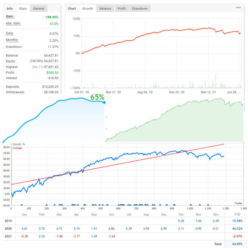Click the $4,427.81 balance value
Viewport: 248px width, 248px height.
[x=51, y=56]
